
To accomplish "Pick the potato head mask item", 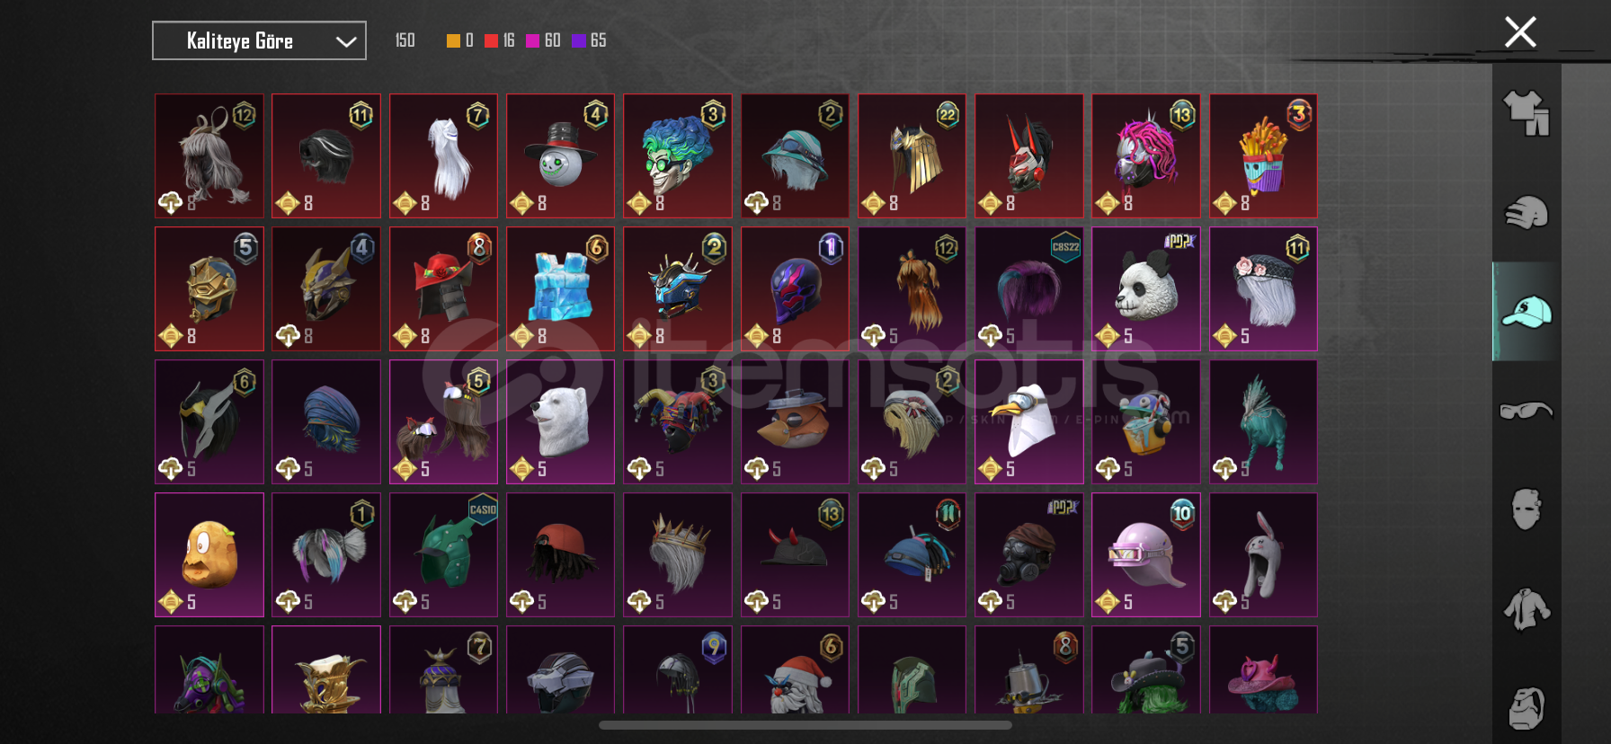I will (209, 555).
